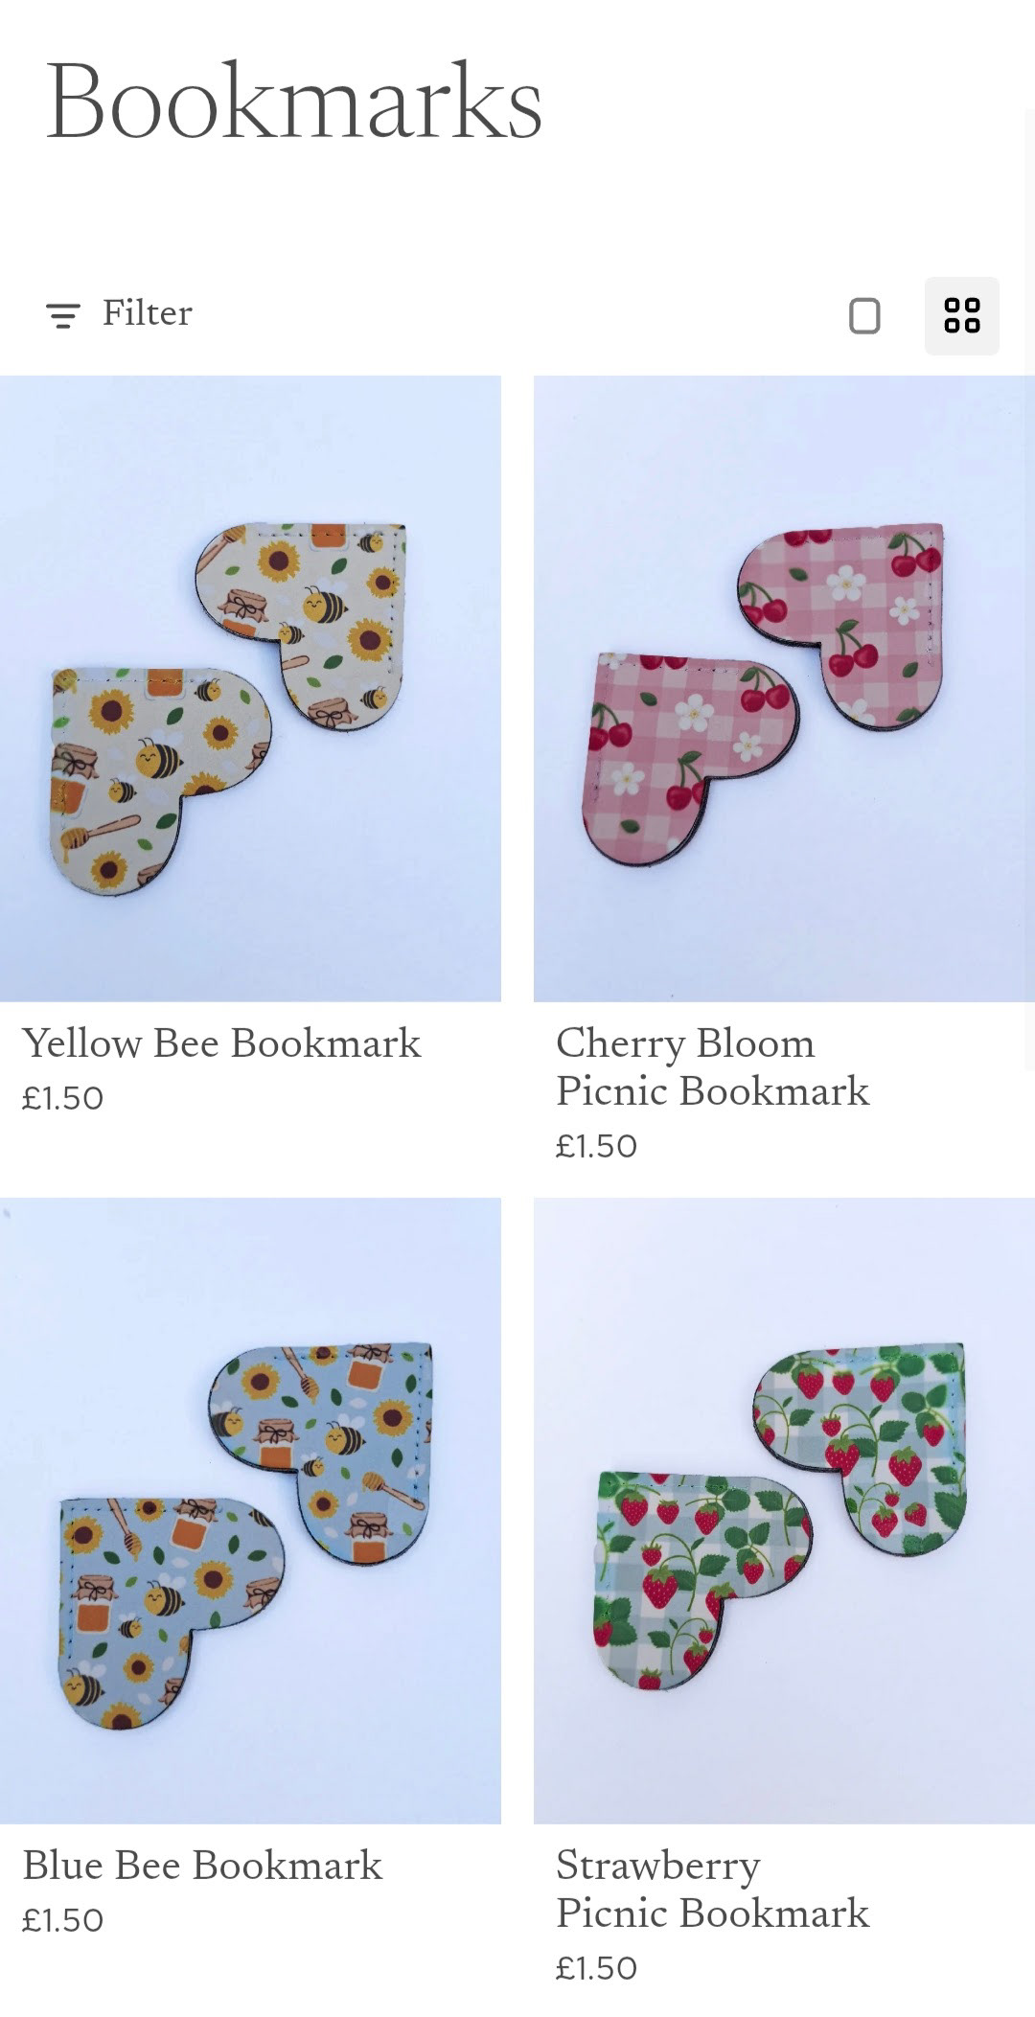Viewport: 1035px width, 2017px height.
Task: Click the Blue Bee Bookmark £1.50 price
Action: pos(62,1920)
